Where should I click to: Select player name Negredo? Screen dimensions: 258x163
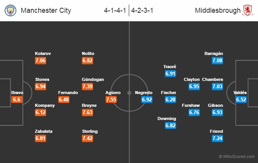144,93
